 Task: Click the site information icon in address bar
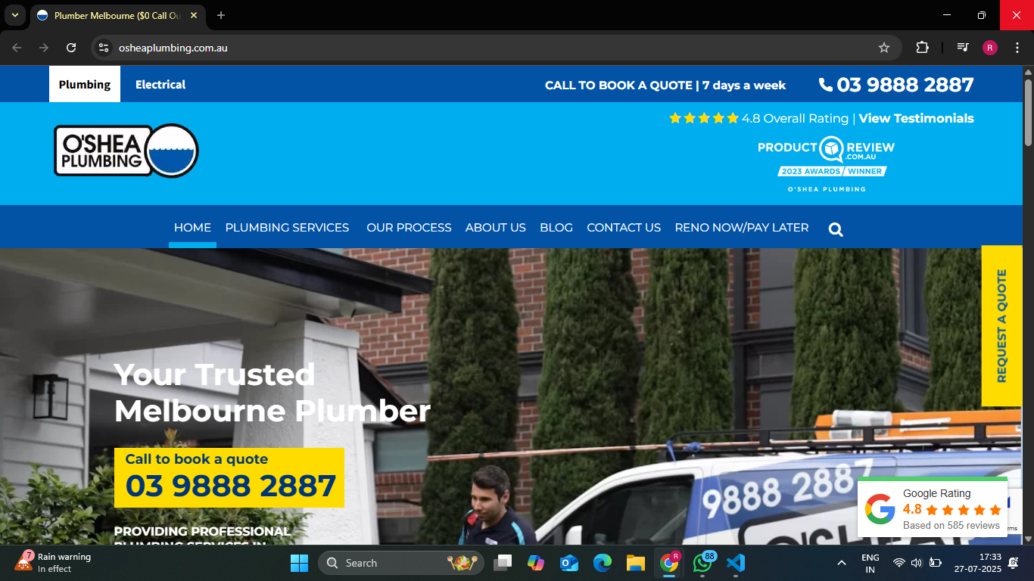tap(104, 48)
